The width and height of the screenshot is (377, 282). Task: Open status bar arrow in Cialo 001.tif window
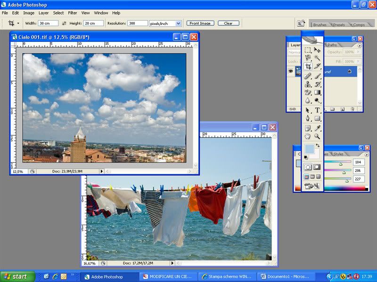point(101,171)
